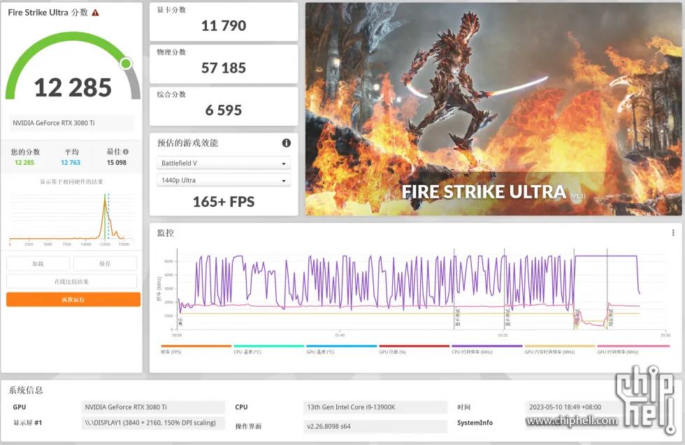This screenshot has height=445, width=685.
Task: Click the info icon in 预估的游戏效能 panel
Action: coord(286,143)
